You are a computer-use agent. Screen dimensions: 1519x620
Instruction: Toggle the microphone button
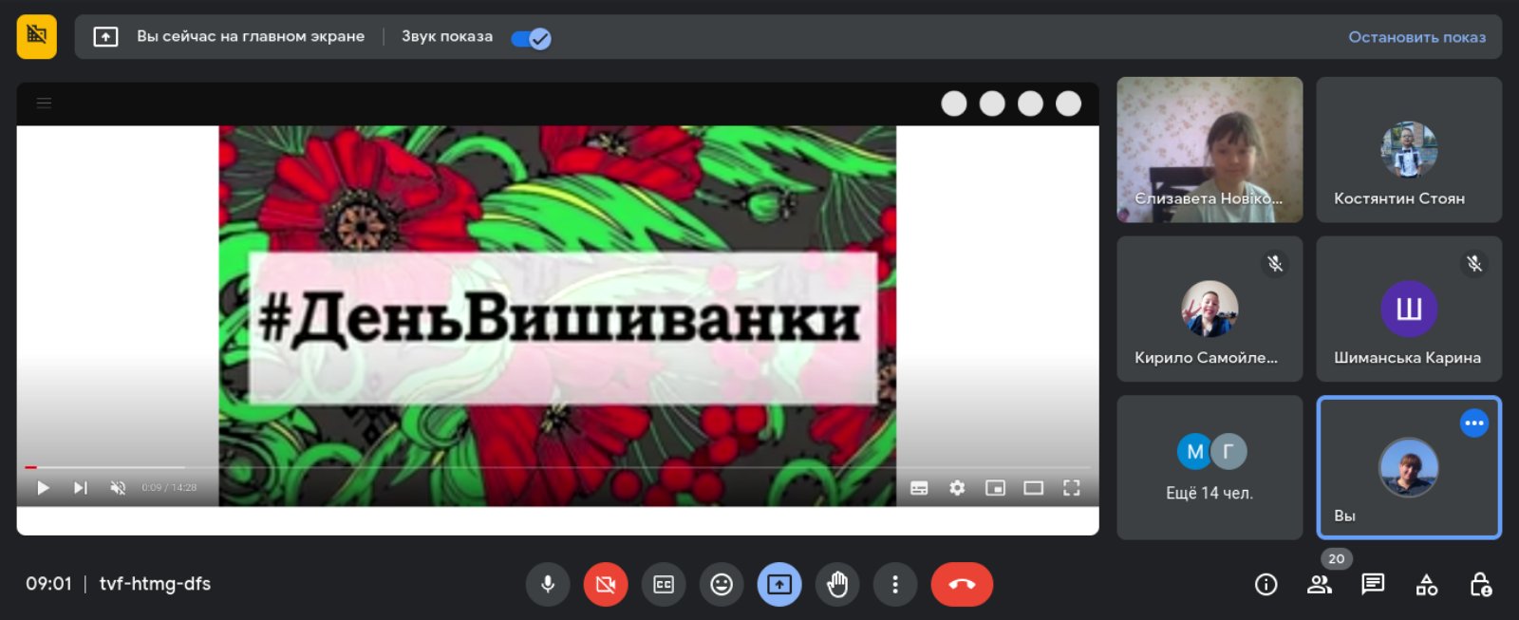pyautogui.click(x=548, y=585)
